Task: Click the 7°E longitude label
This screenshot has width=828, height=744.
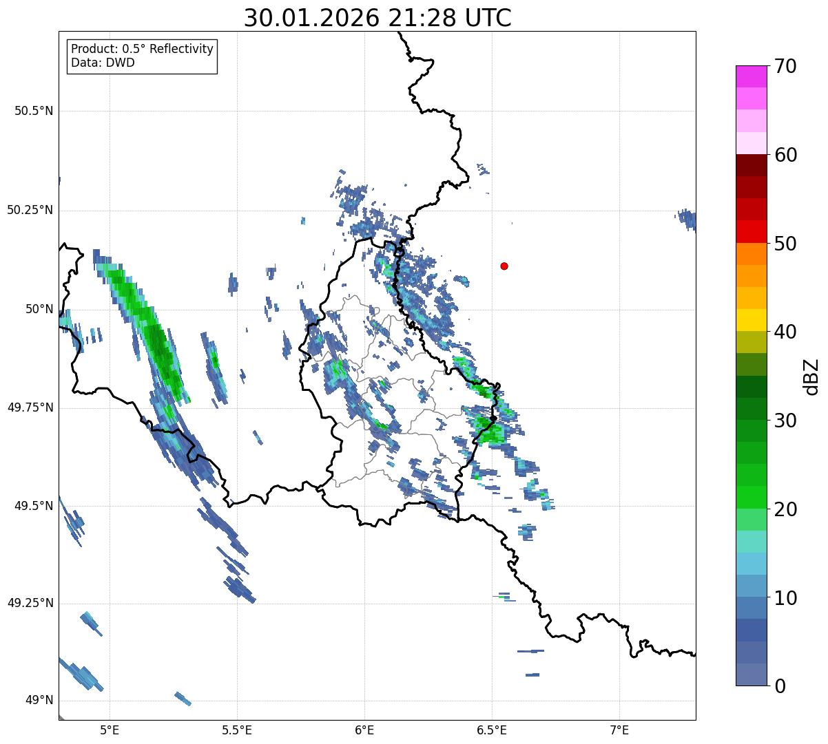Action: pyautogui.click(x=619, y=730)
